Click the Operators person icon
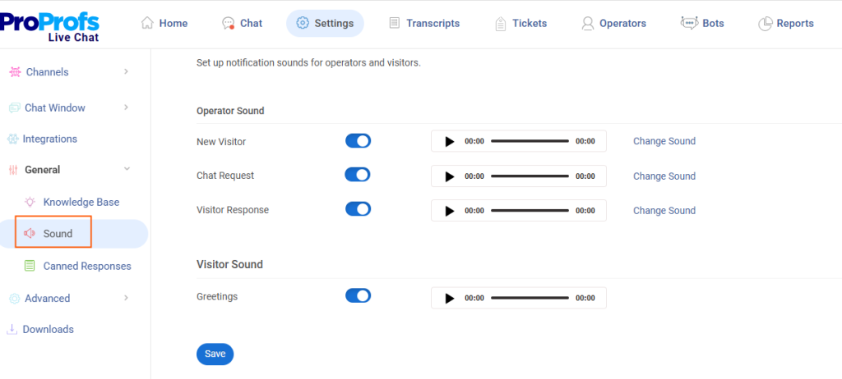Image resolution: width=842 pixels, height=379 pixels. click(587, 24)
